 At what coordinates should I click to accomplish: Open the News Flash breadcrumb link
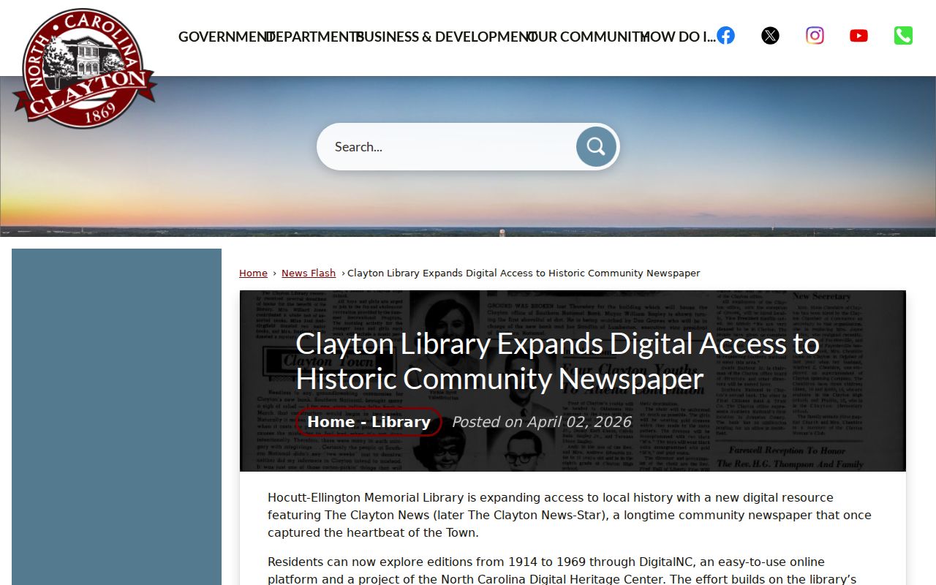pos(309,273)
